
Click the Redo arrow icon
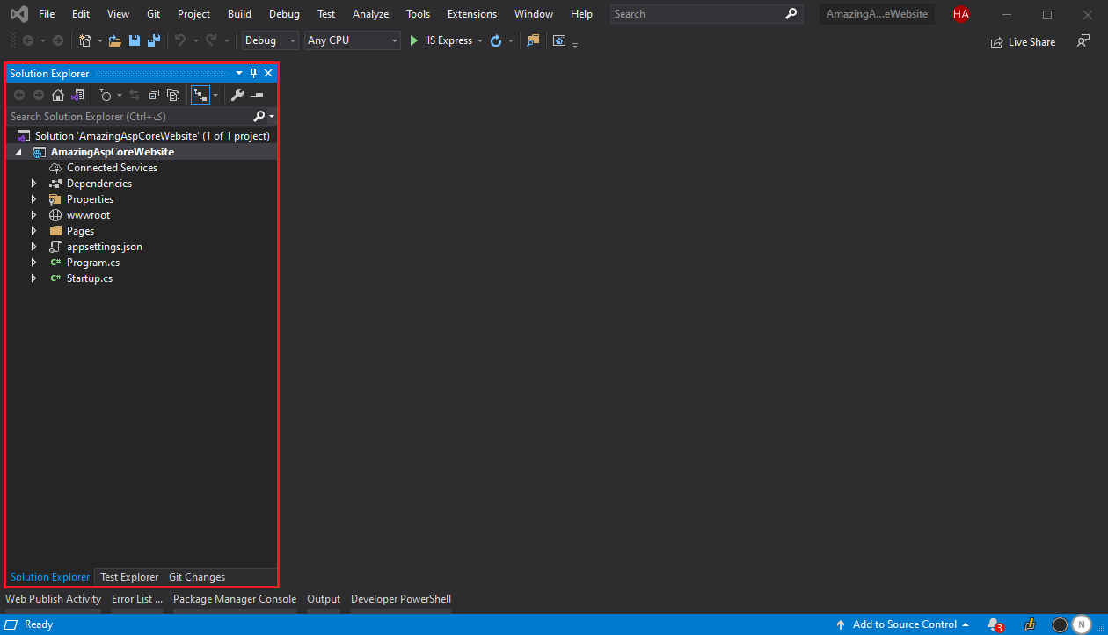pos(211,40)
